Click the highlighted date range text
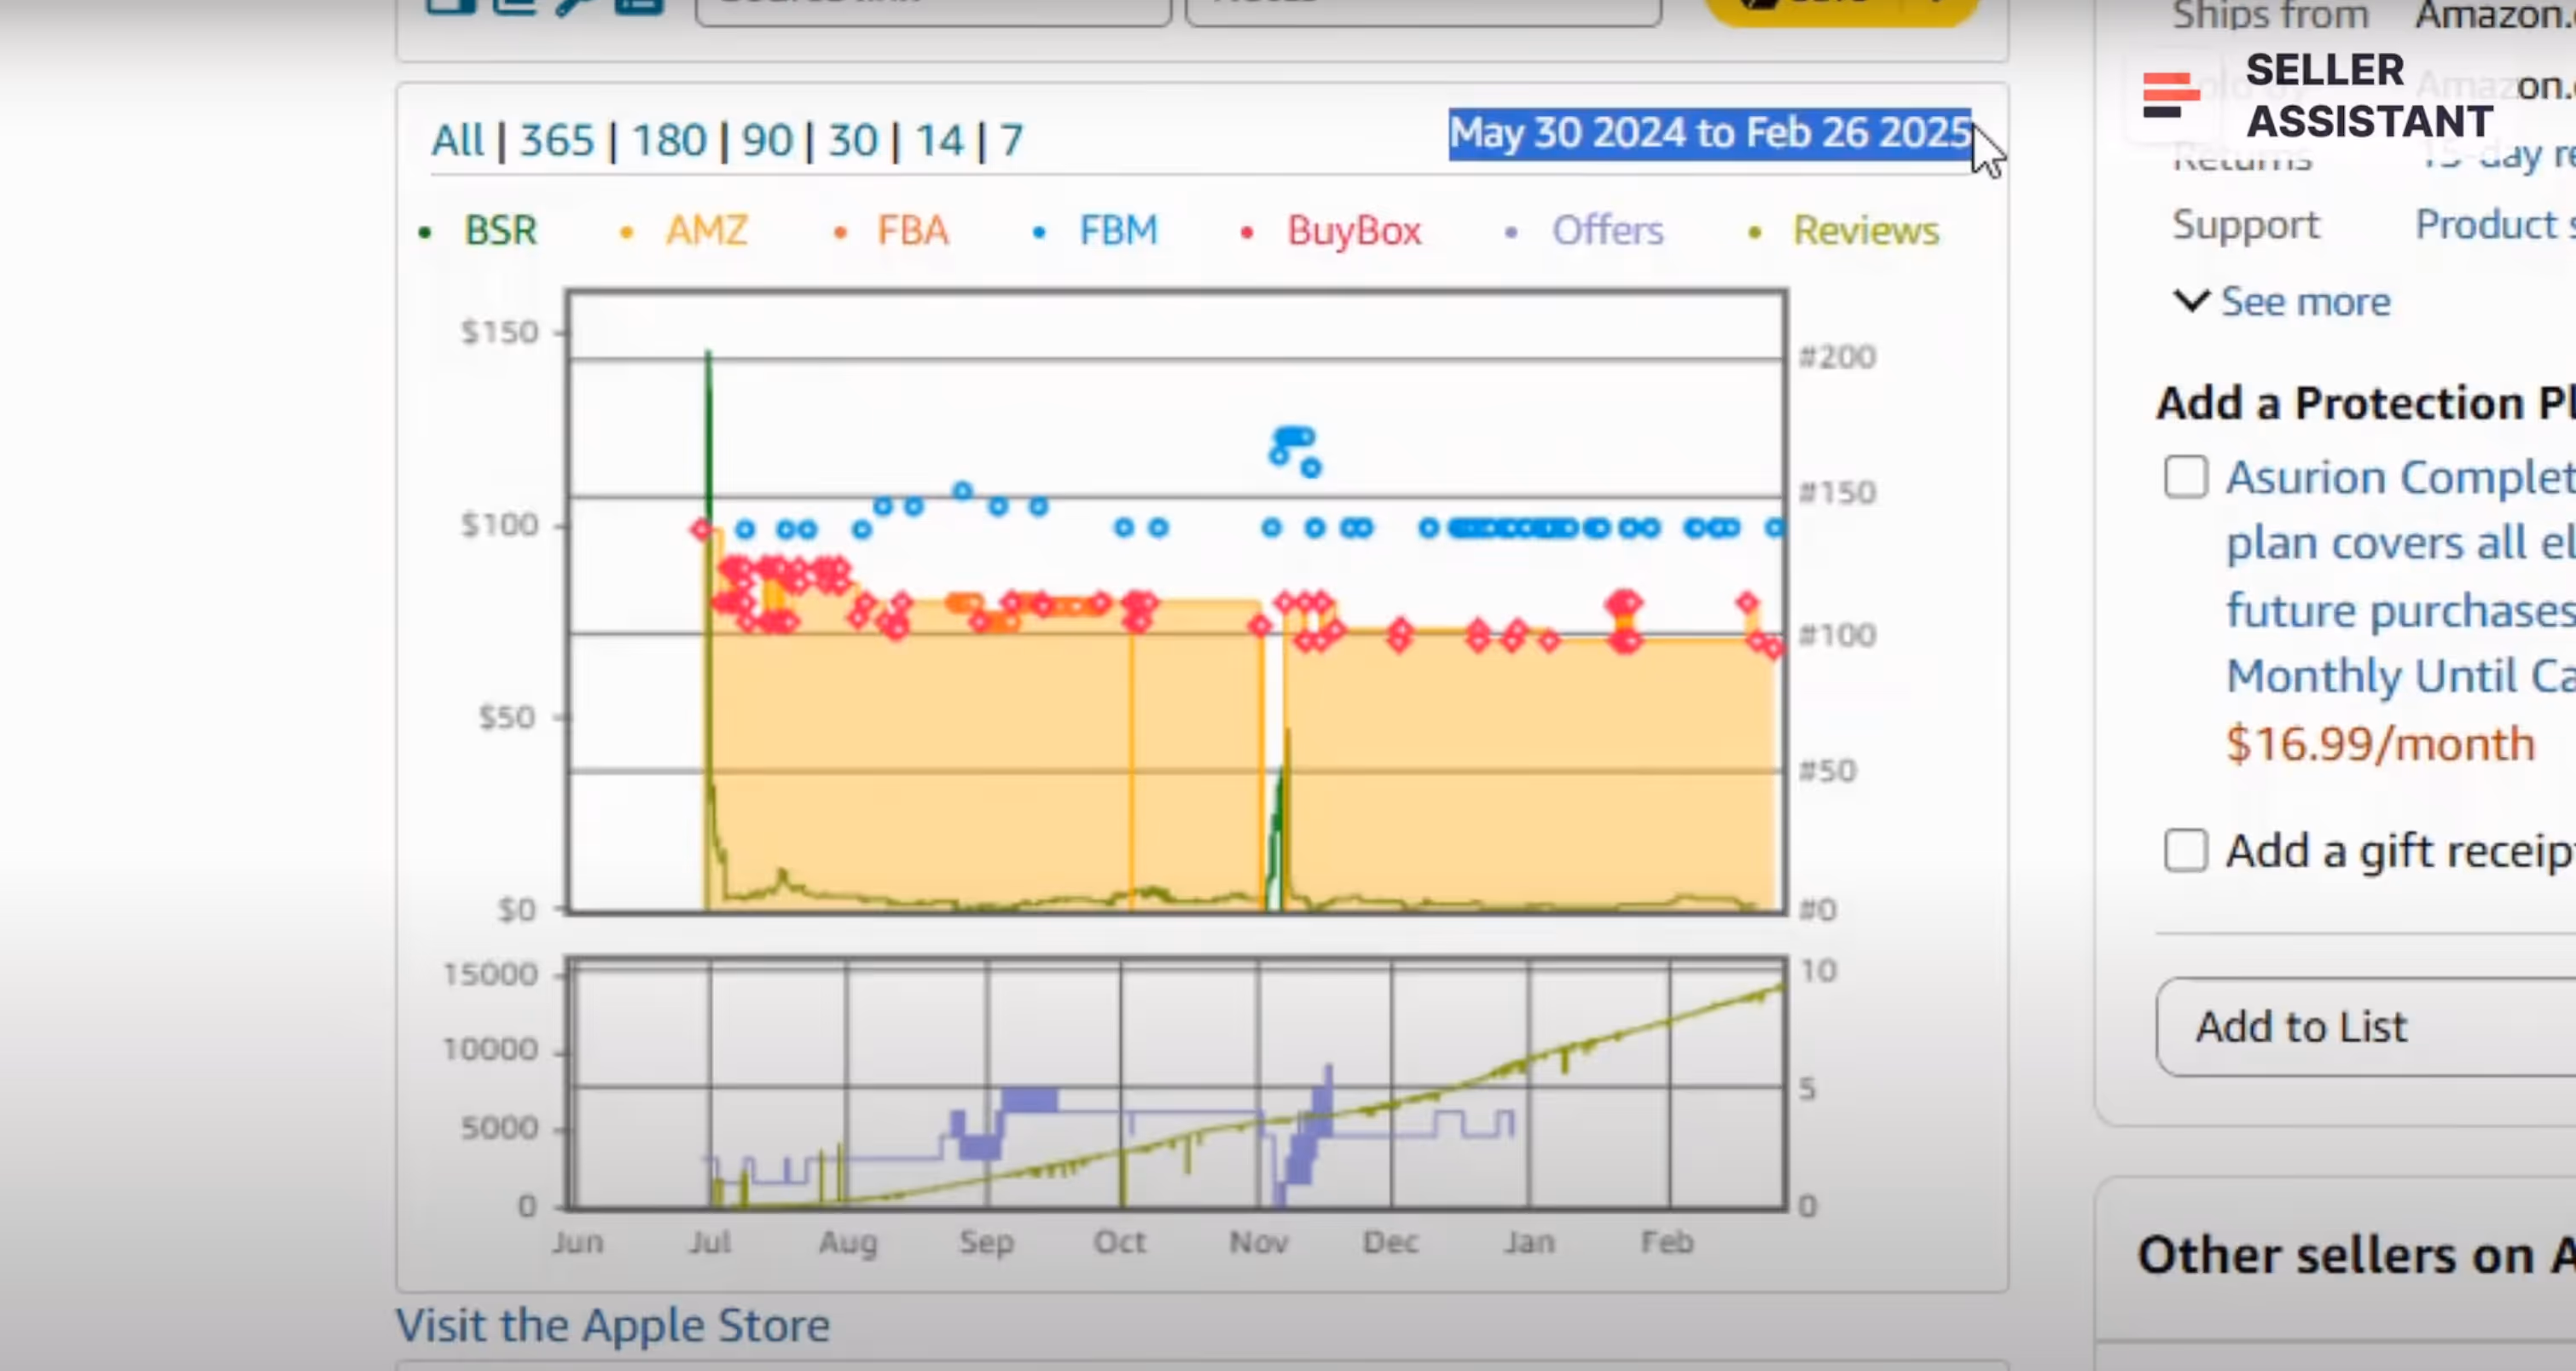 coord(1710,133)
